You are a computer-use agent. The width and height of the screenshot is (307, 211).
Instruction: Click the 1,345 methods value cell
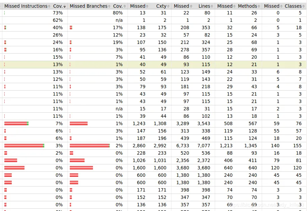(251, 146)
